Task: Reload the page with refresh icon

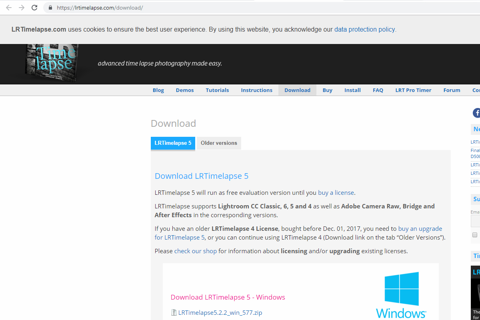Action: [x=34, y=8]
